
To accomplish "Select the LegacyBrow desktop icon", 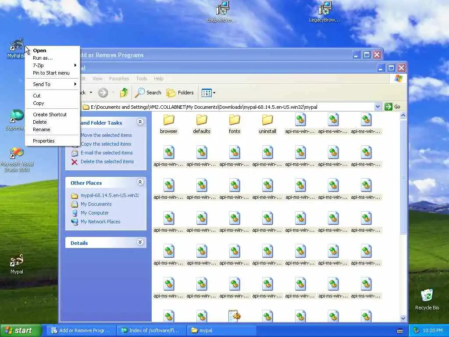I will click(x=324, y=12).
